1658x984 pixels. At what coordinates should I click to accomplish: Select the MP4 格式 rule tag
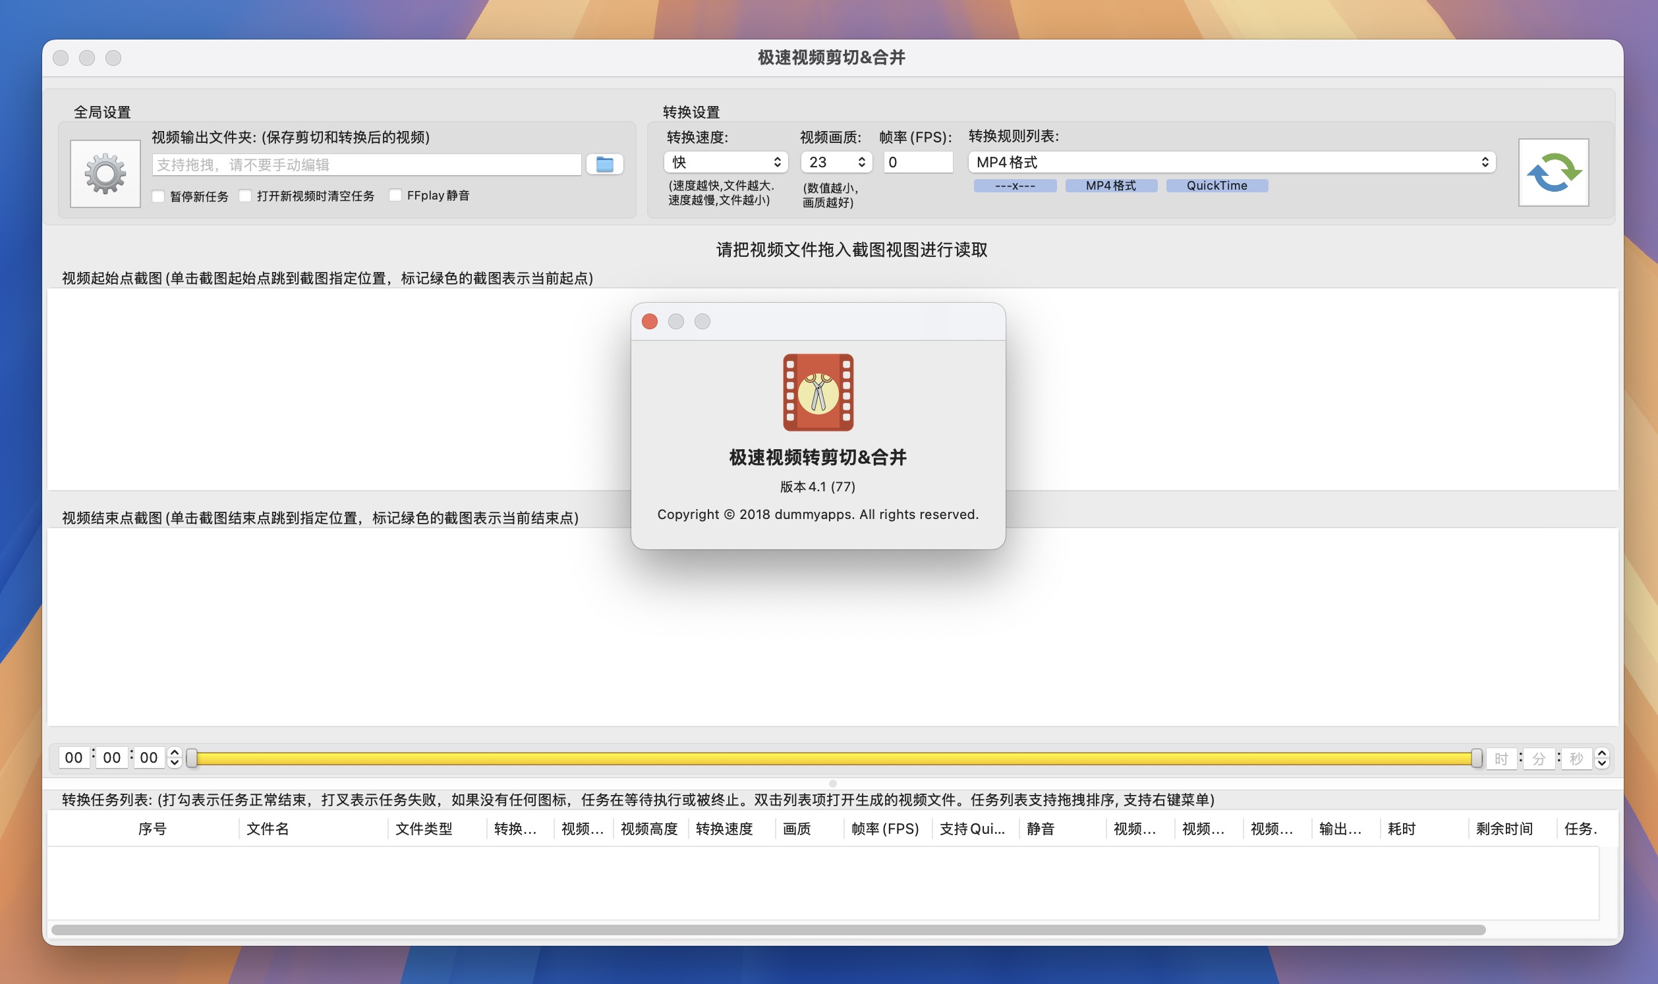point(1111,186)
